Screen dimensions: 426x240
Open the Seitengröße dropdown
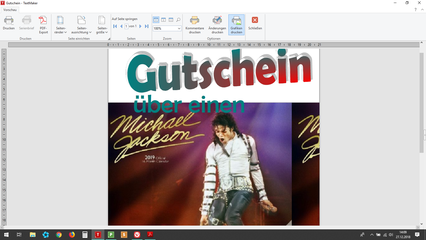tap(102, 25)
